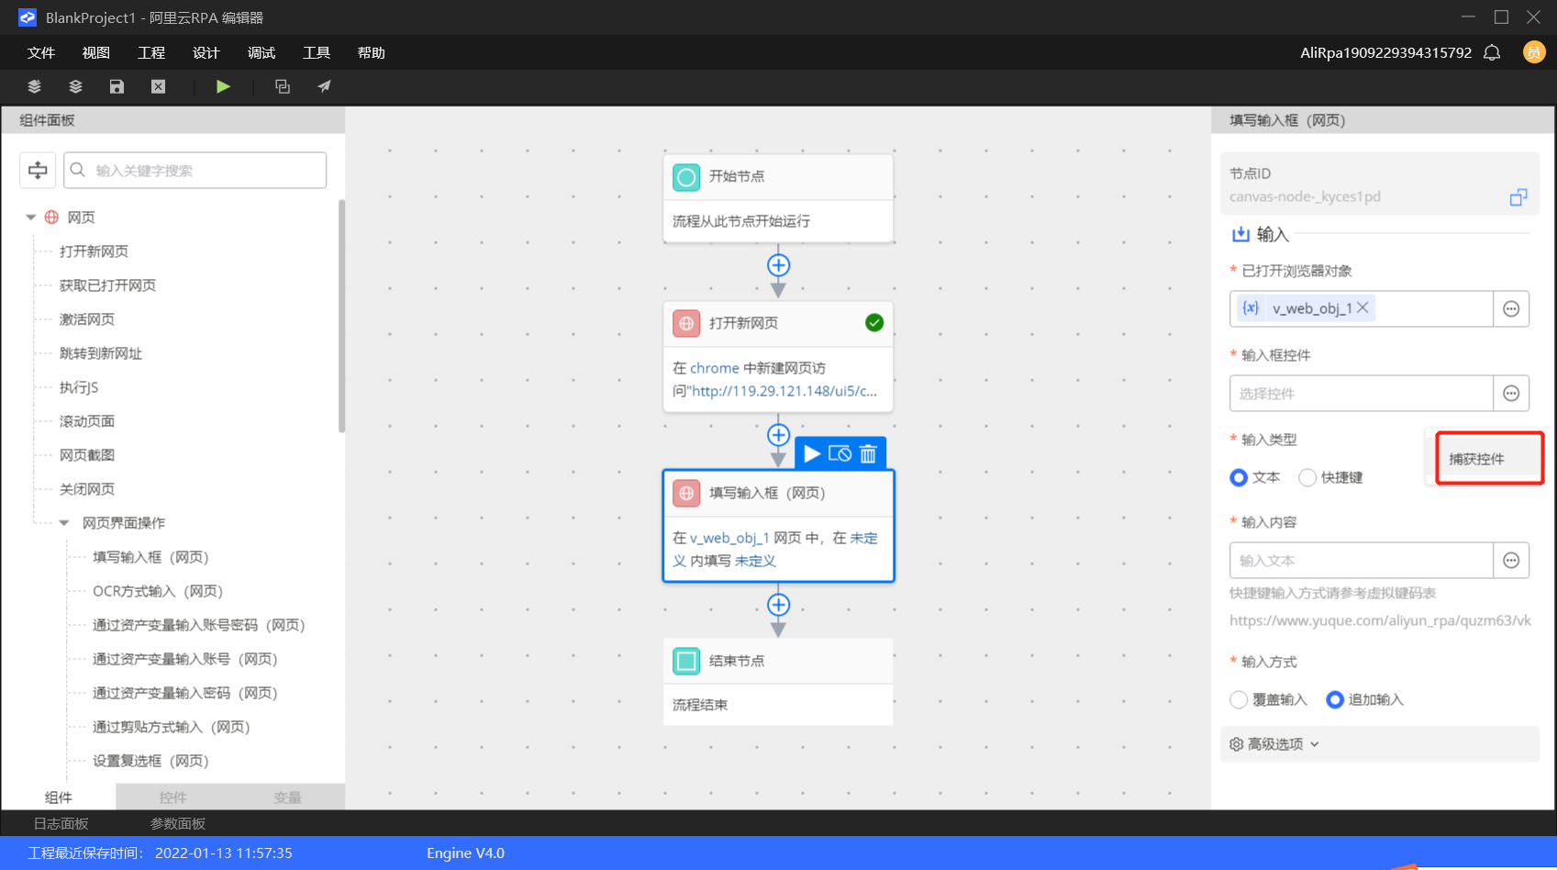1557x870 pixels.
Task: Click the 输入文本 content field
Action: coord(1362,561)
